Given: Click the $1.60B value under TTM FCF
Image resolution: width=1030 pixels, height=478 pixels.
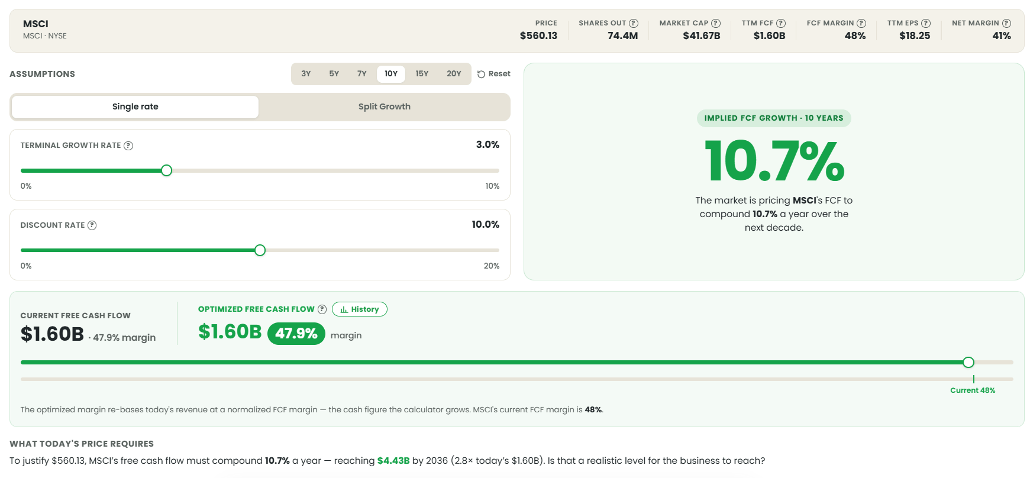Looking at the screenshot, I should tap(770, 36).
